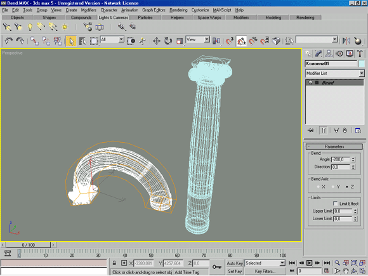Image resolution: width=368 pixels, height=276 pixels.
Task: Click the Upper Limit spinner arrows
Action: 355,211
